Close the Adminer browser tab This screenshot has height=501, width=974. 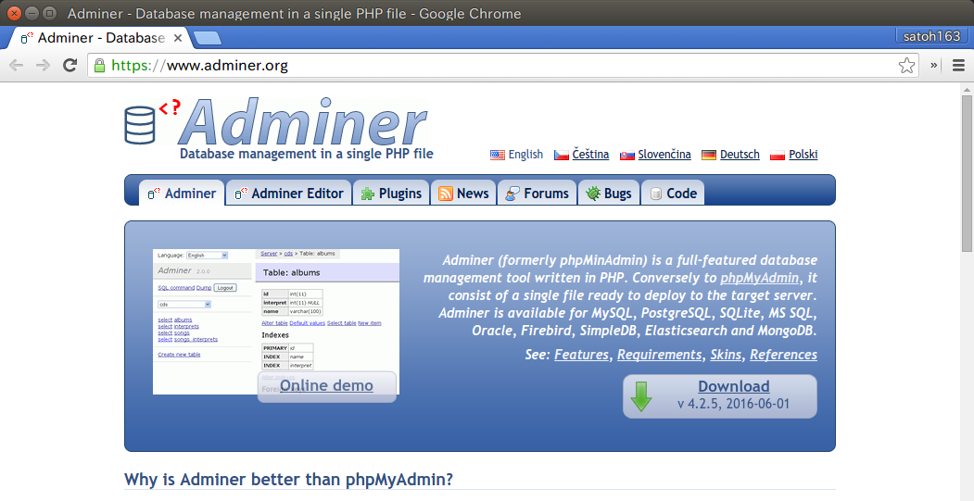[178, 38]
